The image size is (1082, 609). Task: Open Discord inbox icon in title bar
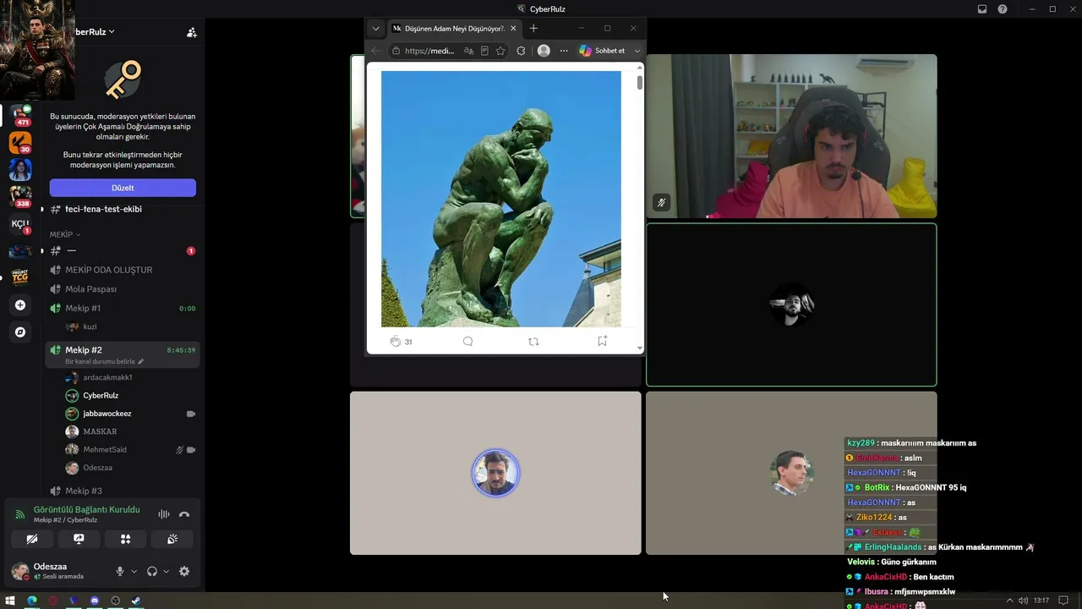pyautogui.click(x=982, y=9)
